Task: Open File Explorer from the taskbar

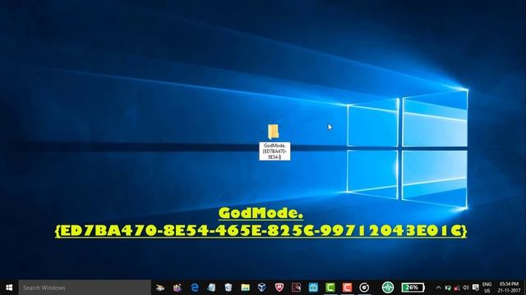Action: 246,288
